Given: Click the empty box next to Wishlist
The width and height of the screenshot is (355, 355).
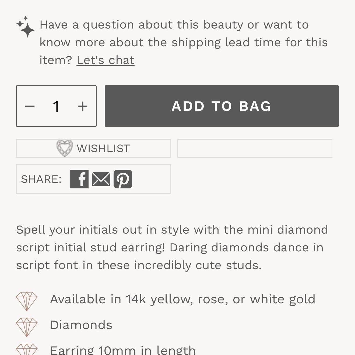Looking at the screenshot, I should click(255, 148).
